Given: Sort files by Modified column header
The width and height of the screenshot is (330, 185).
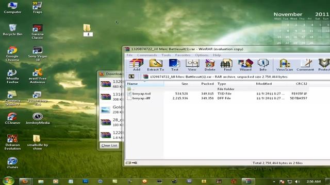Looking at the screenshot, I should pyautogui.click(x=270, y=84).
